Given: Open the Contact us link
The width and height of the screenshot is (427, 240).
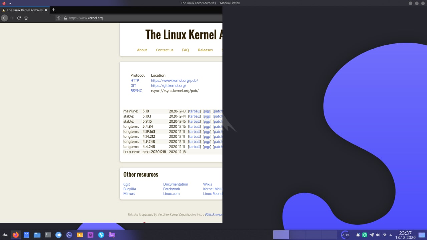Looking at the screenshot, I should pos(164,50).
